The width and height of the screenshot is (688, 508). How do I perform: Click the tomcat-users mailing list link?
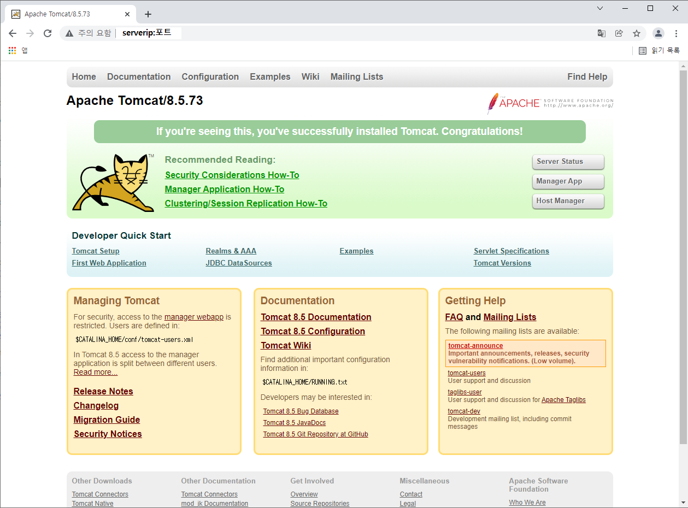[x=467, y=373]
